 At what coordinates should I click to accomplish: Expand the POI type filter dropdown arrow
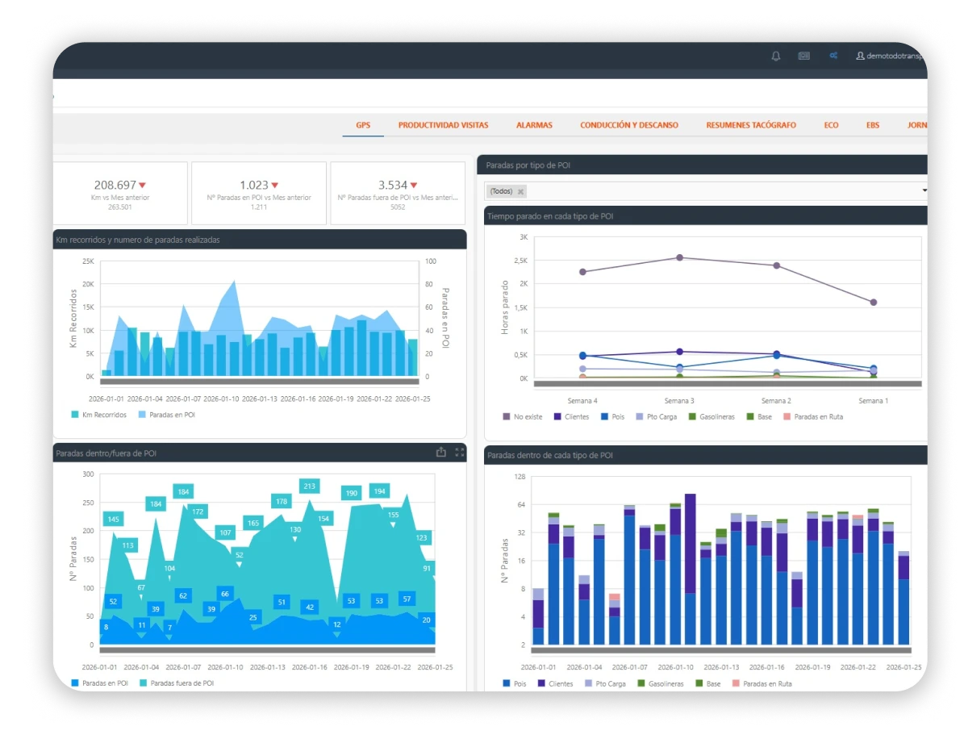tap(924, 190)
